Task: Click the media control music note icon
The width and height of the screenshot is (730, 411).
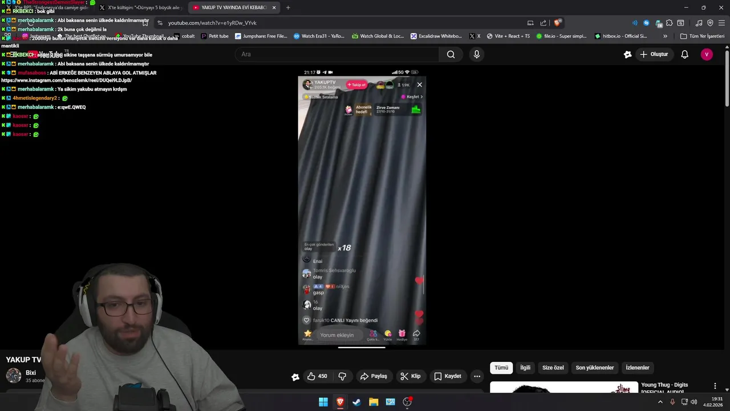Action: click(699, 23)
